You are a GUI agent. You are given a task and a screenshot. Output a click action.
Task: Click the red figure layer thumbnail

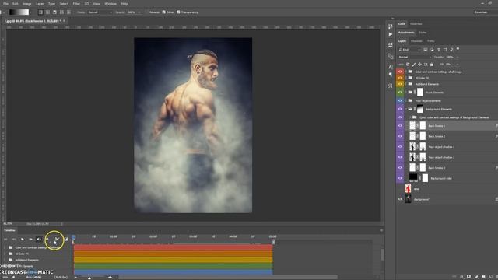coord(408,188)
